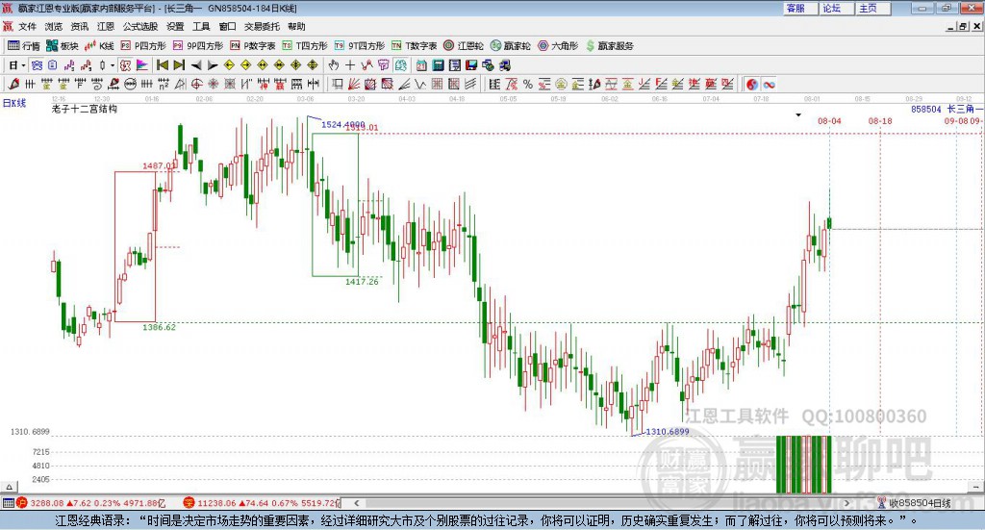
Task: Click the horizontal scrollbar right arrow
Action: pos(846,503)
